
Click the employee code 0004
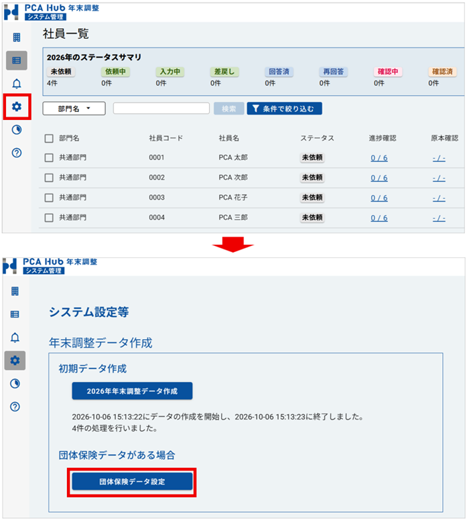pos(157,217)
